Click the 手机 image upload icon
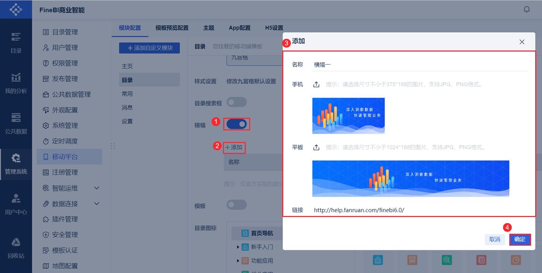Screen dimensions: 542x273 (316, 84)
